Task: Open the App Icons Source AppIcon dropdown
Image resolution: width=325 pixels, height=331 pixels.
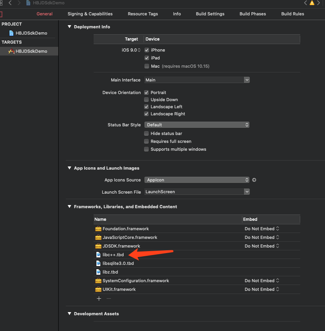Action: (197, 180)
